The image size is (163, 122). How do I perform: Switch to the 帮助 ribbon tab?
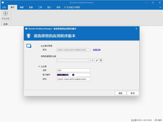tap(58, 7)
